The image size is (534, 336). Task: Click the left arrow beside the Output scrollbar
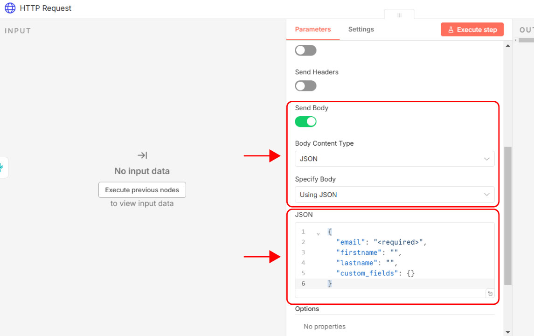pos(516,41)
